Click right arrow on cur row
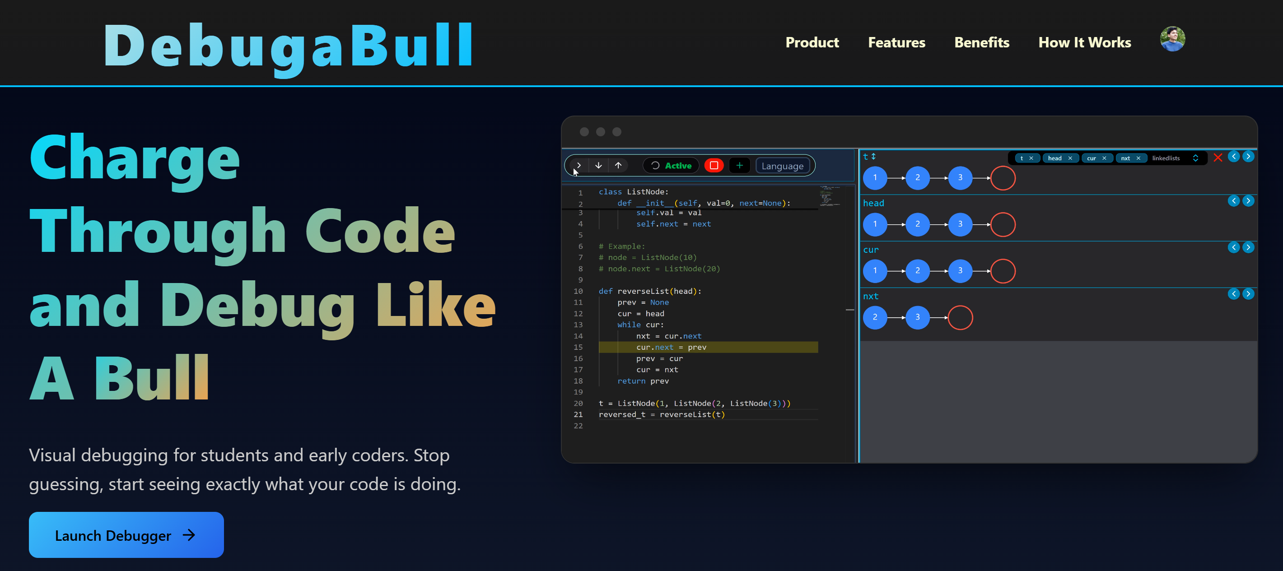1283x571 pixels. pyautogui.click(x=1248, y=247)
